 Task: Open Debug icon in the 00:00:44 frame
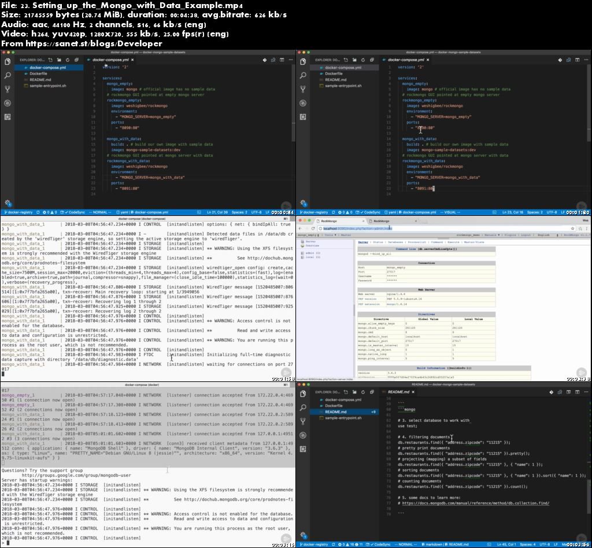pos(8,103)
